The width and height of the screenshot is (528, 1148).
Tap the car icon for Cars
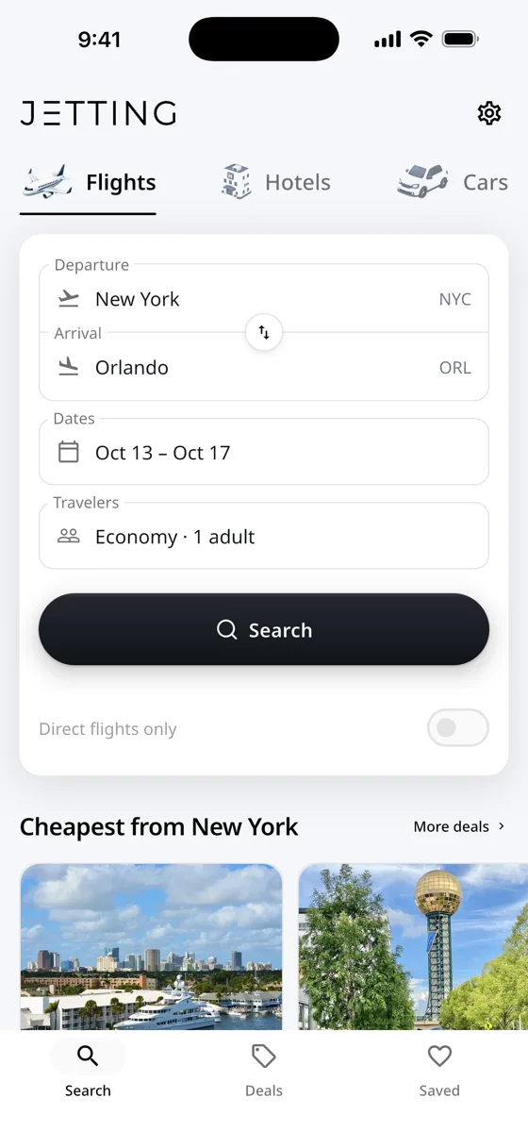click(422, 180)
